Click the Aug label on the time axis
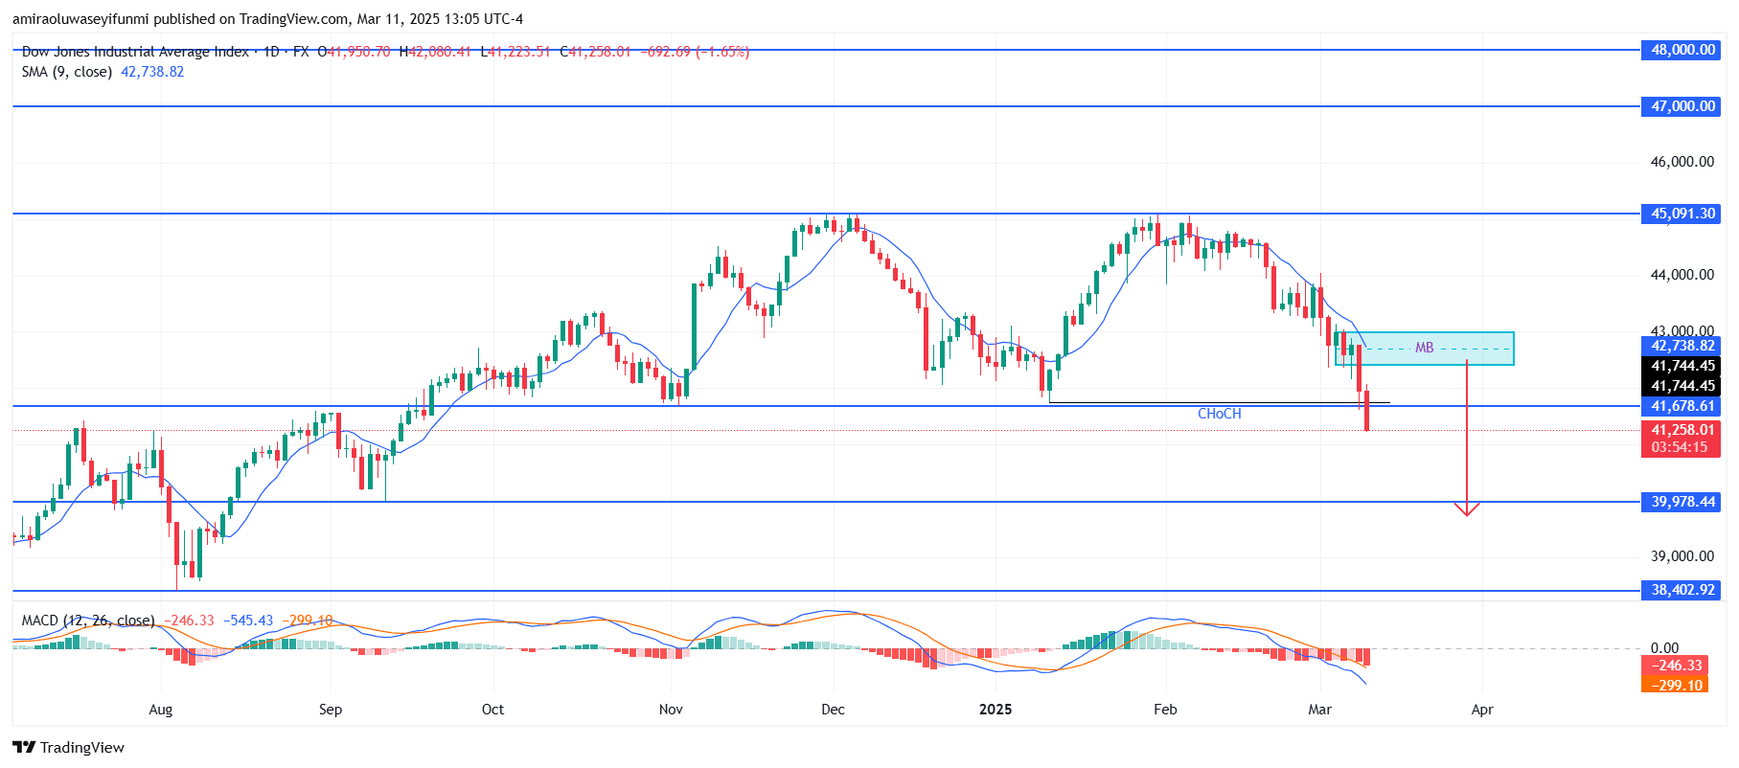1739x768 pixels. coord(161,710)
